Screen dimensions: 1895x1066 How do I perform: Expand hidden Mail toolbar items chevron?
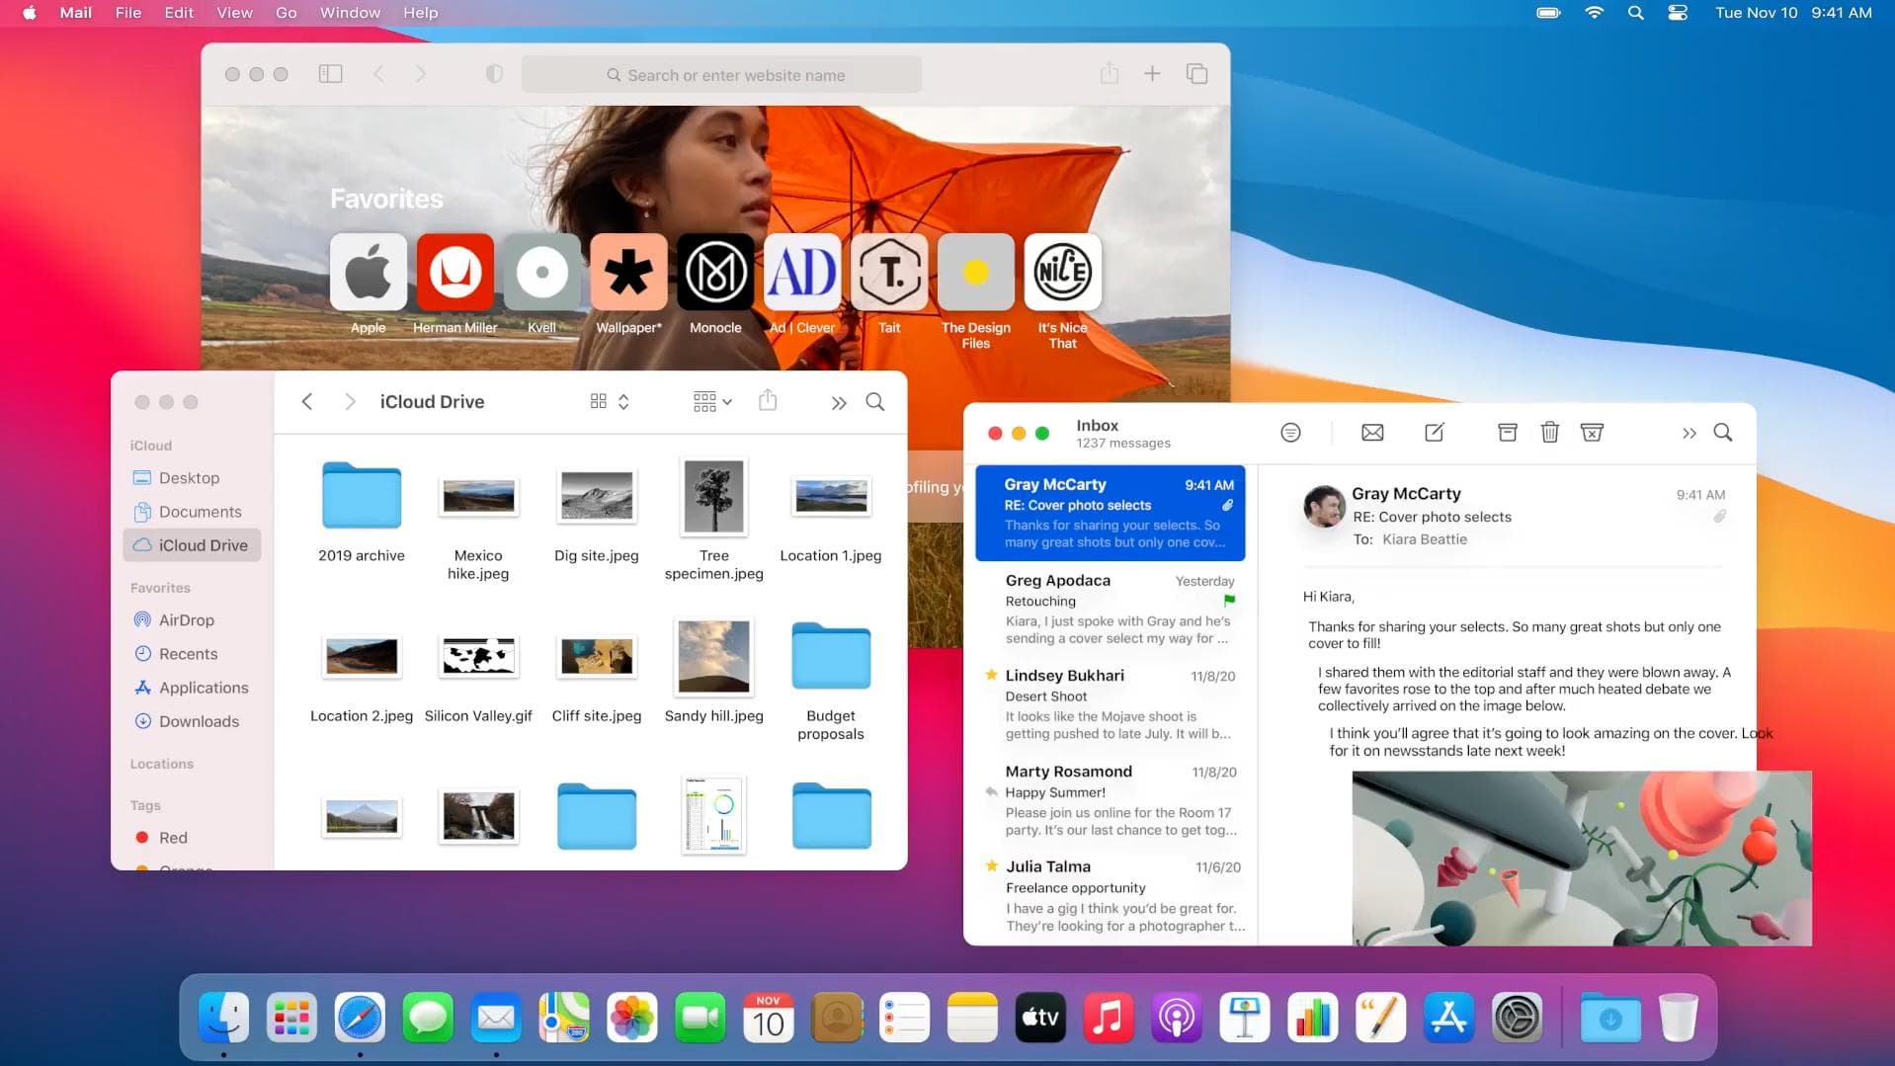click(1689, 433)
